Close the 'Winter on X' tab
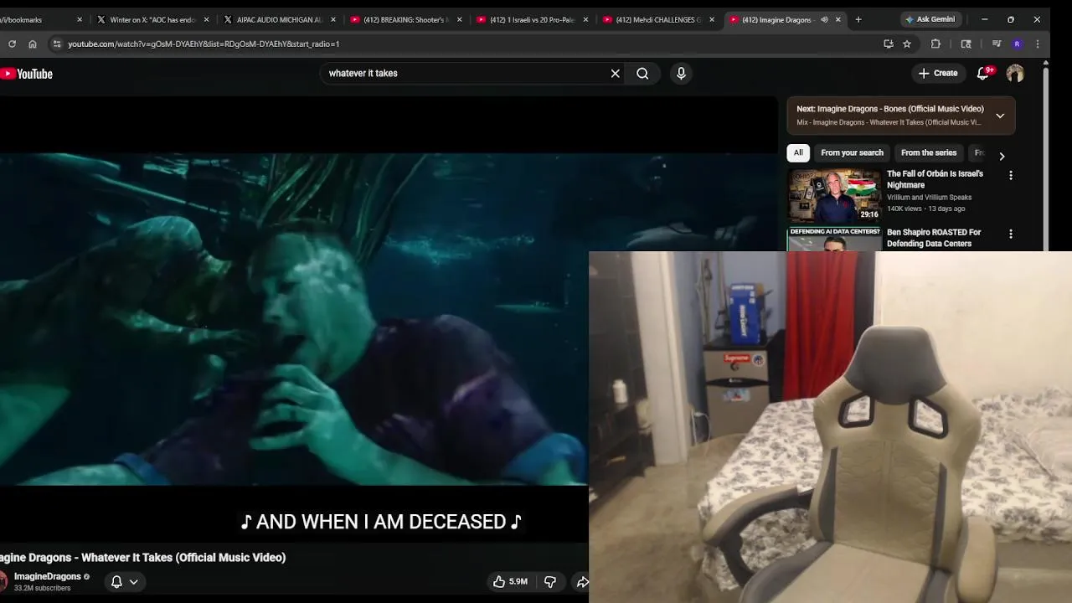Screen dimensions: 1072x603 206,19
